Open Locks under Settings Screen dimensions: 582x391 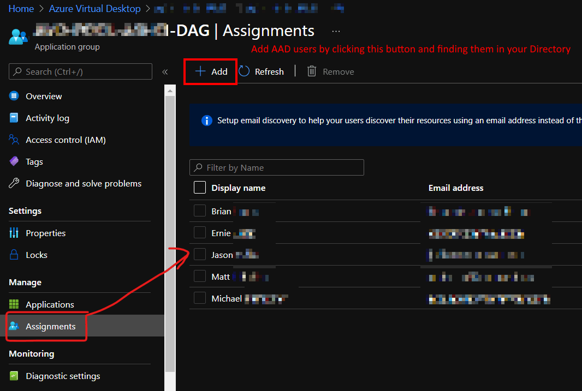(x=37, y=255)
